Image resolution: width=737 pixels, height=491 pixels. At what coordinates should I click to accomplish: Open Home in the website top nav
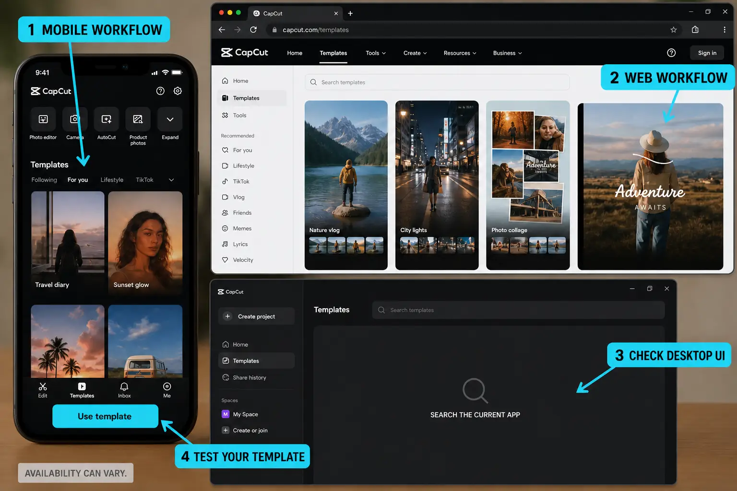tap(295, 53)
